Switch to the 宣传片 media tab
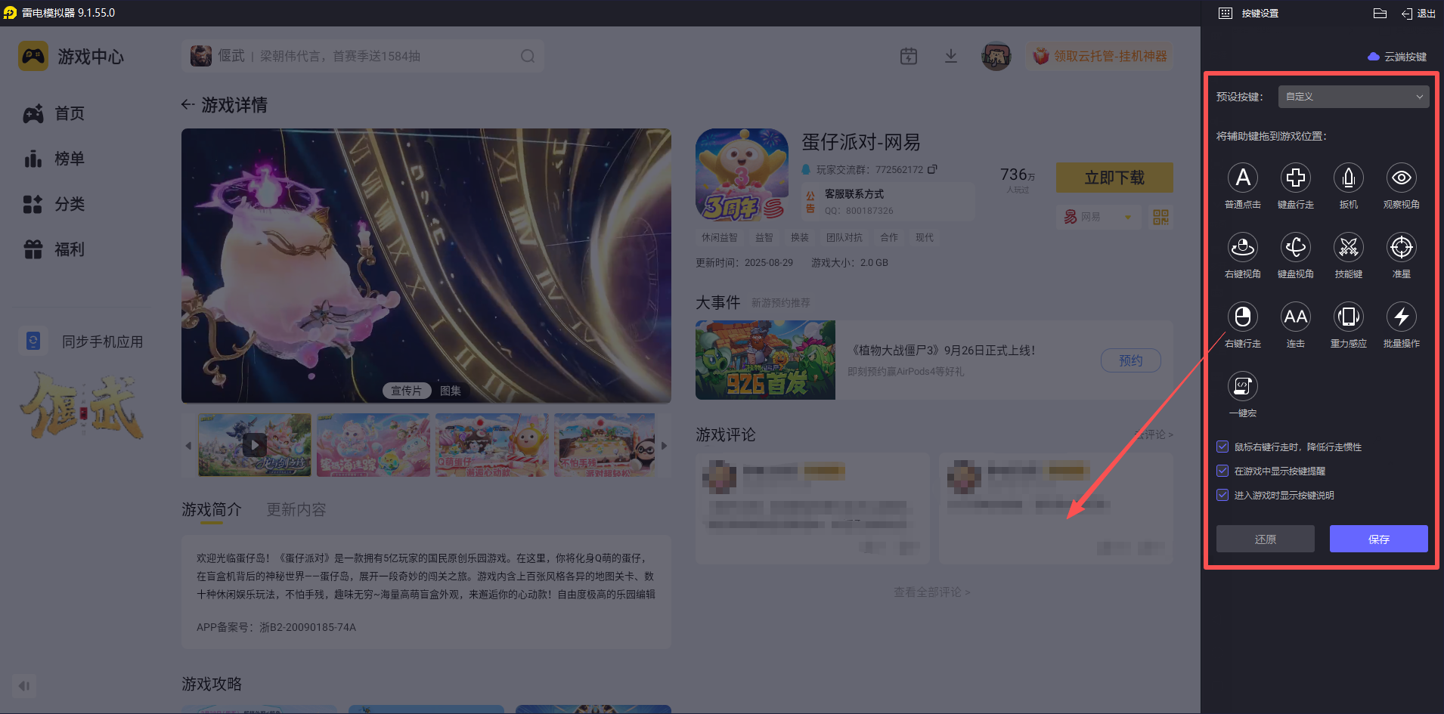 406,391
